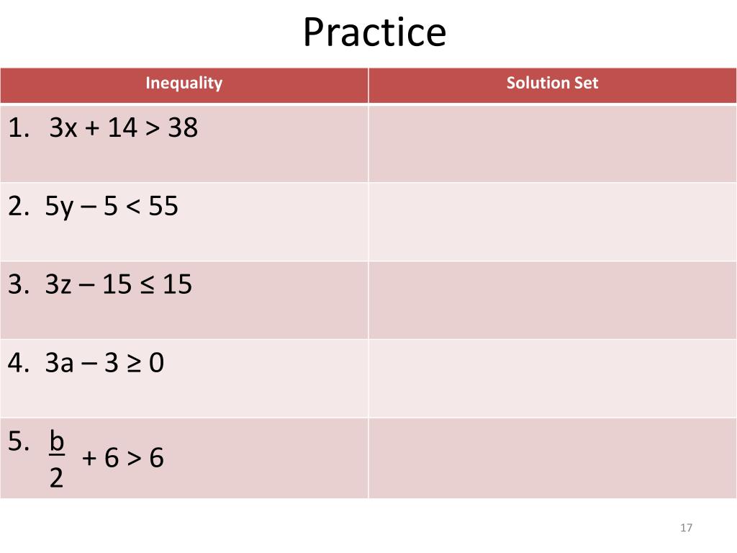Click the + 6 > 6 expression text

click(x=123, y=458)
